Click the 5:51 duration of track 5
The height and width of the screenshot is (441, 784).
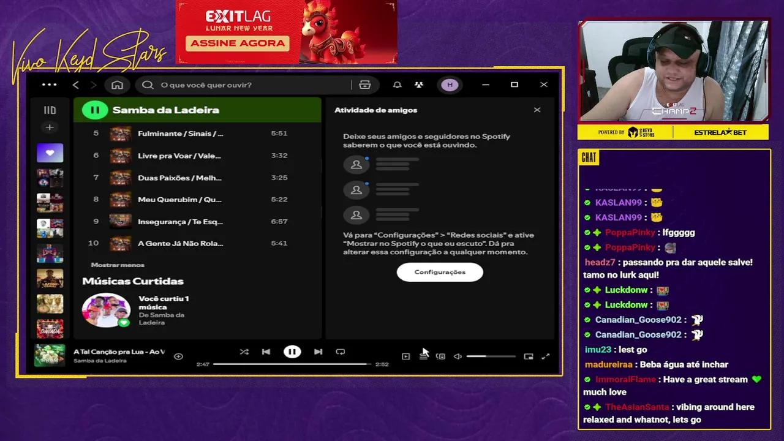(x=279, y=134)
